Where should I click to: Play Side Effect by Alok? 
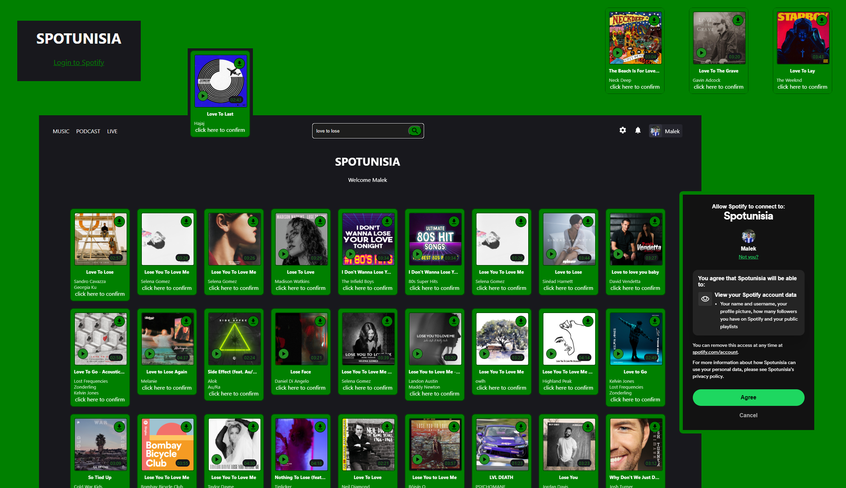tap(216, 354)
